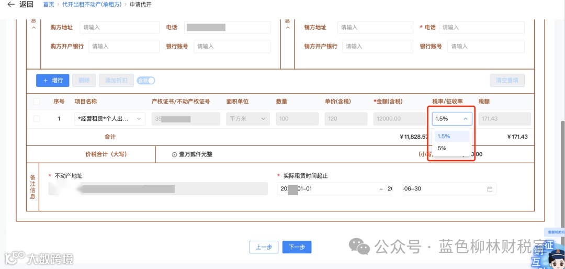This screenshot has width=565, height=269.
Task: Click the total amount ¥11,828.57
Action: pos(414,137)
